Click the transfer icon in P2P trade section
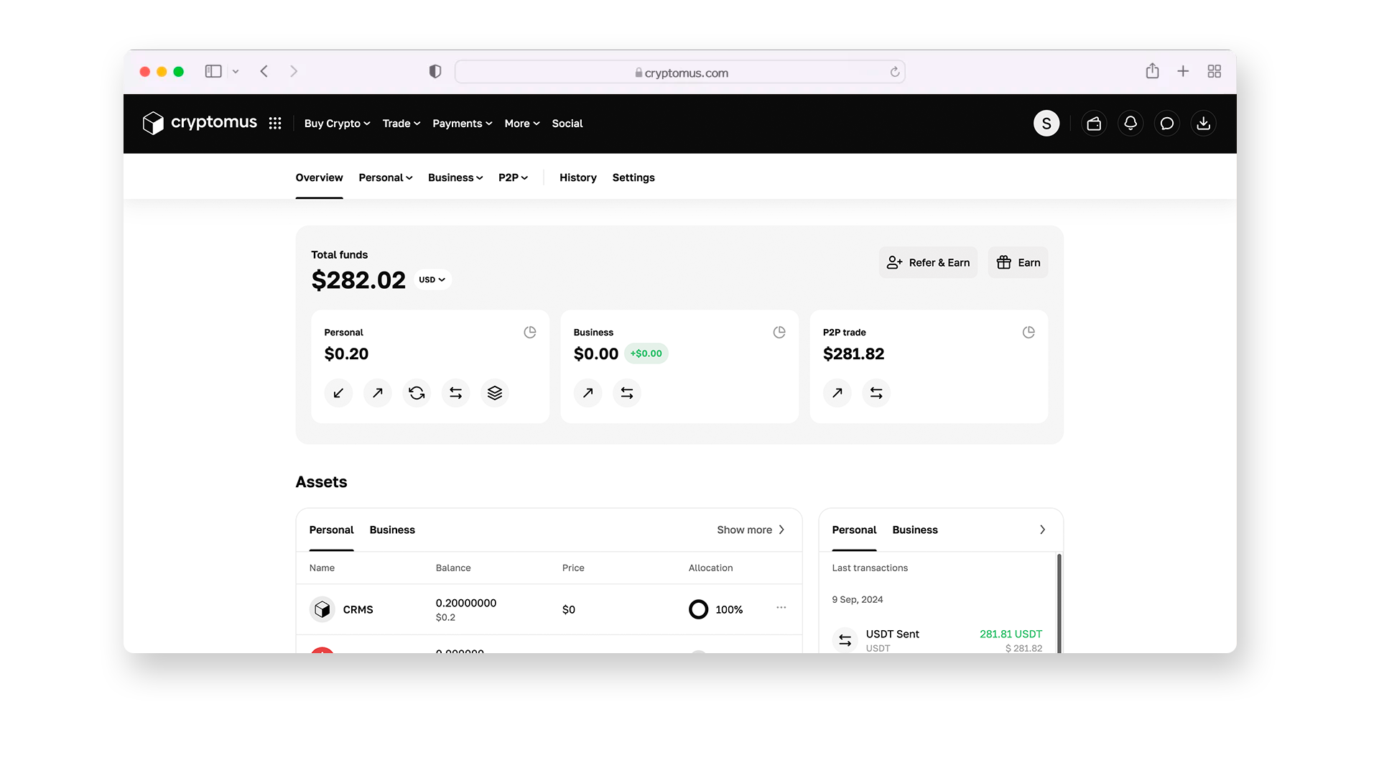The image size is (1379, 776). coord(875,392)
